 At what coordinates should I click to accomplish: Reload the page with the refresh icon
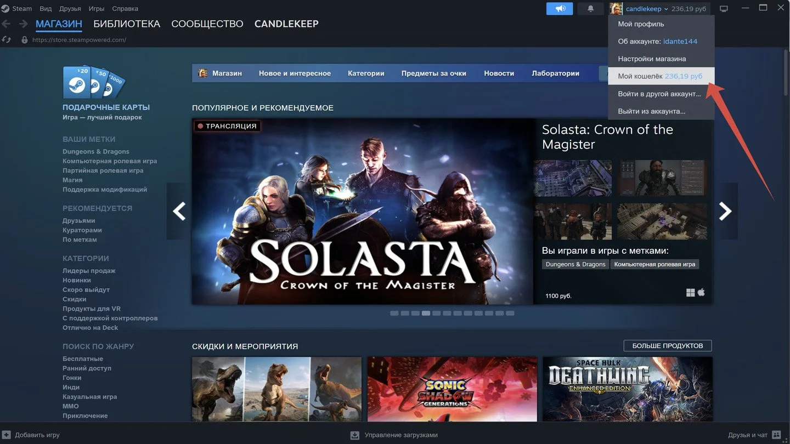coord(7,39)
